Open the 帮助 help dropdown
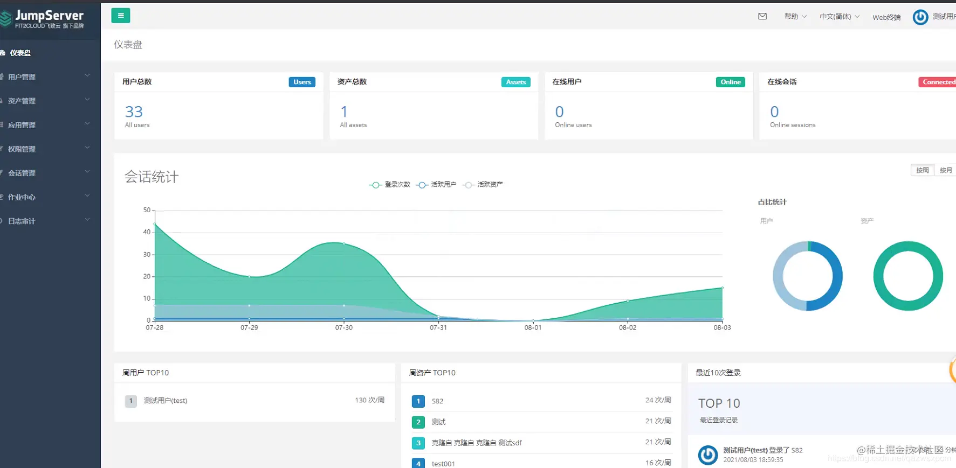Screen dimensions: 956x468 795,17
